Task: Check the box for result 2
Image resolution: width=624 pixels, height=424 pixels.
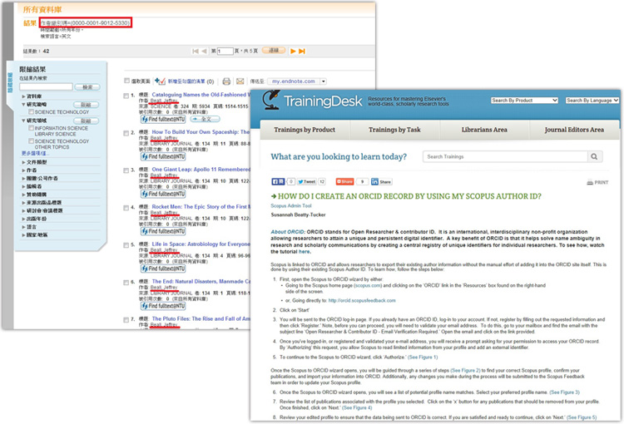Action: tap(126, 133)
